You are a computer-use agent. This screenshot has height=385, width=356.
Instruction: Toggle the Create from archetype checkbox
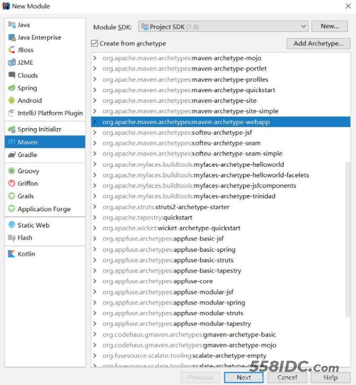[95, 44]
